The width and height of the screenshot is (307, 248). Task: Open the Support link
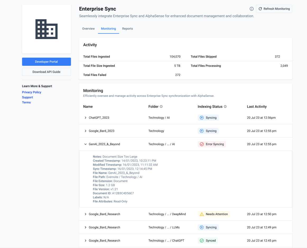[x=27, y=97]
